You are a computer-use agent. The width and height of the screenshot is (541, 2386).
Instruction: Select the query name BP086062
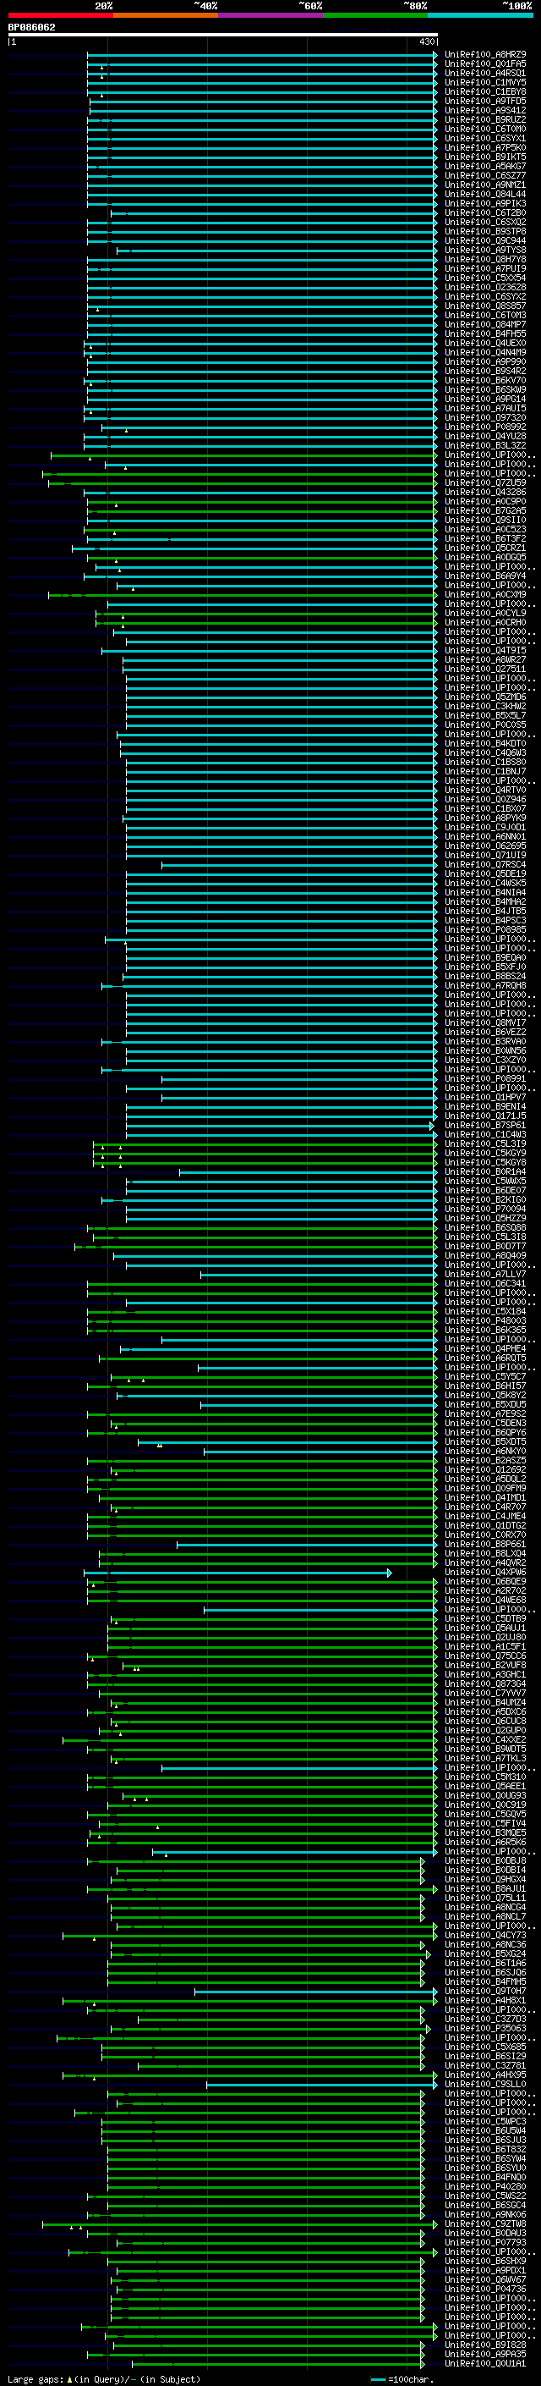(31, 28)
